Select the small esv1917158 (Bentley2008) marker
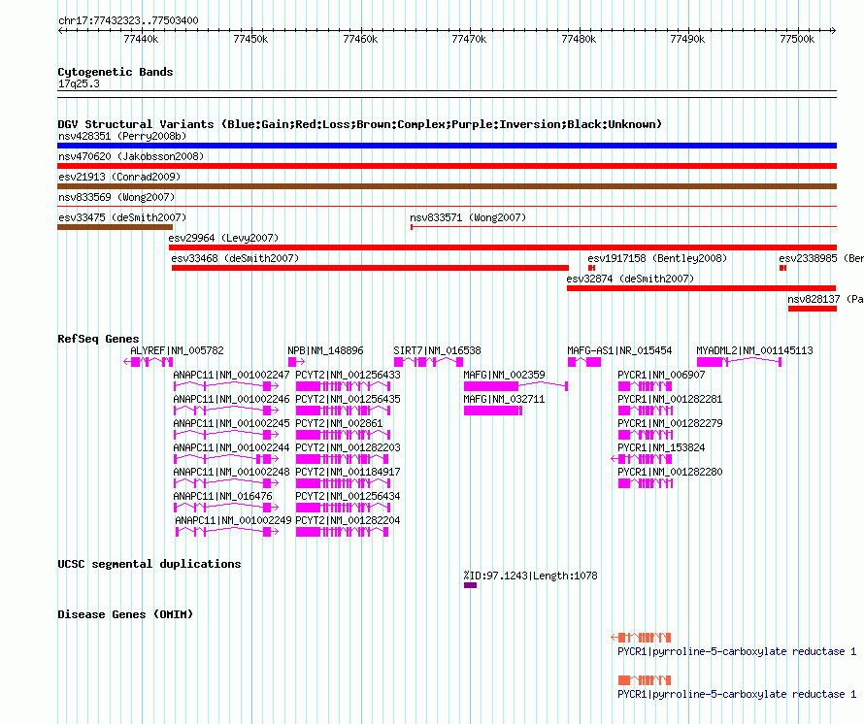Viewport: 864px width, 724px height. 591,268
